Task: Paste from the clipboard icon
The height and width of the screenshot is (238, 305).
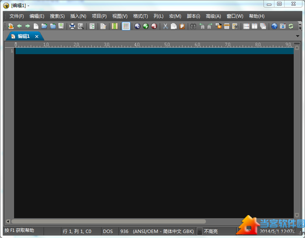Action: pos(182,26)
